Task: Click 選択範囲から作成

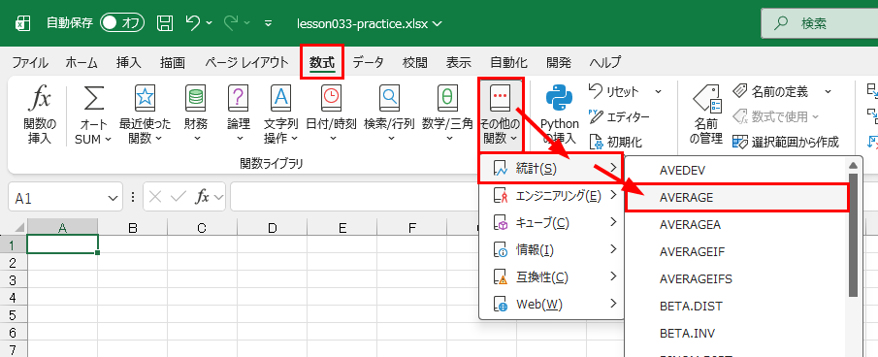Action: click(x=786, y=143)
